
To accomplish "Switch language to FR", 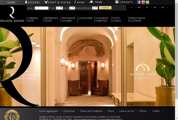I will (147, 8).
